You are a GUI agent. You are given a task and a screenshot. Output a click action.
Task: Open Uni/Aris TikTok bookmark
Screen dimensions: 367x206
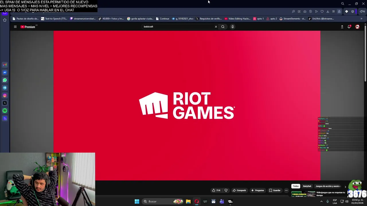point(321,19)
